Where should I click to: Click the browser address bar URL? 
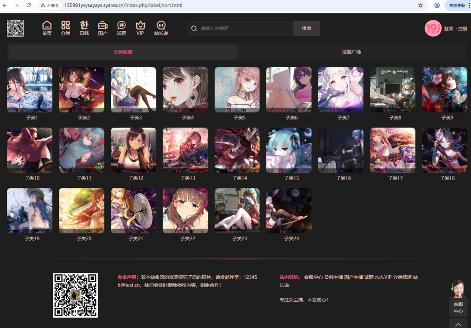tap(123, 5)
